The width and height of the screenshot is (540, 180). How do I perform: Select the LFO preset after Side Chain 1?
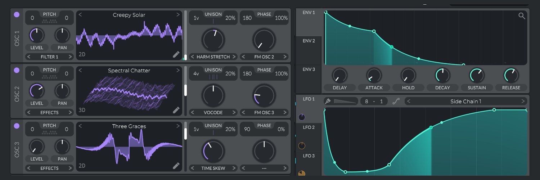[522, 101]
